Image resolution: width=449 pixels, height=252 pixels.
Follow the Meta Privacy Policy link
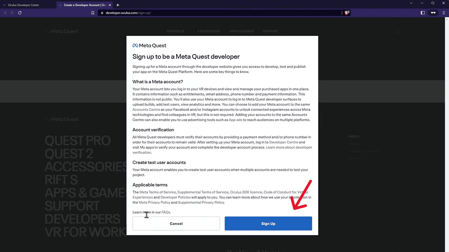pyautogui.click(x=154, y=202)
